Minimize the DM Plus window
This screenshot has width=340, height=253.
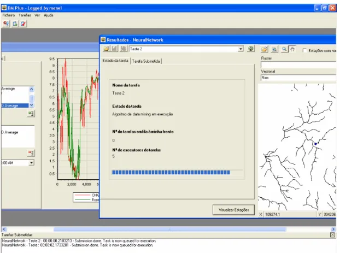(x=317, y=8)
